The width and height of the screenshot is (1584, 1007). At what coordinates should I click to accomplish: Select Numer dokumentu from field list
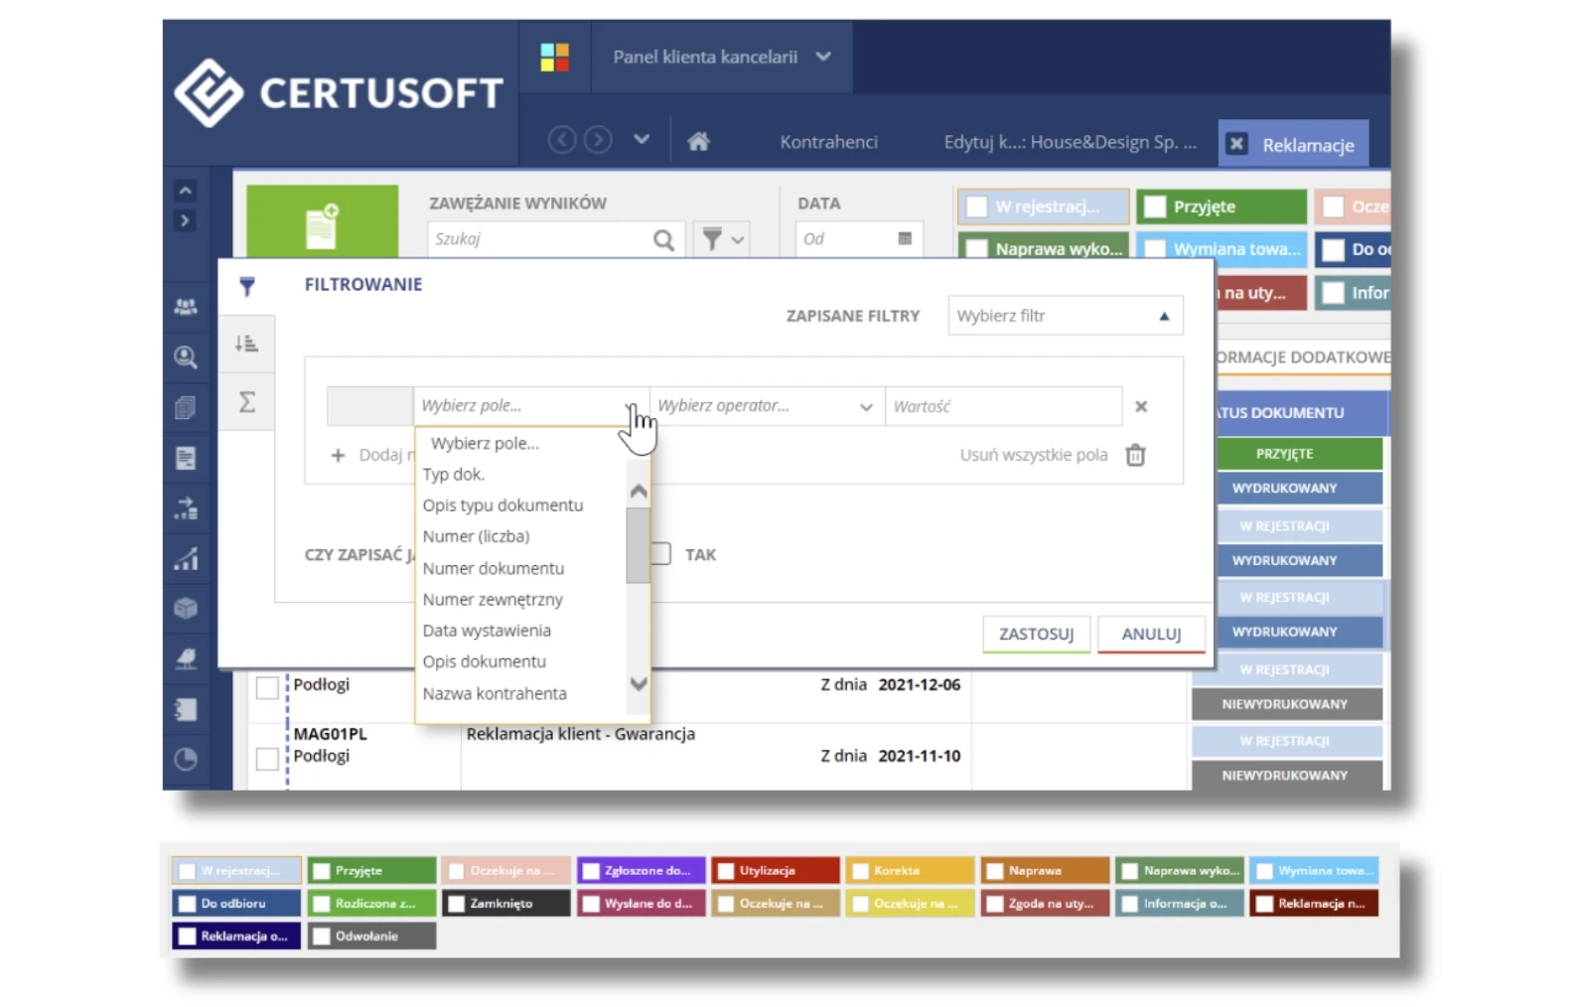click(x=494, y=568)
